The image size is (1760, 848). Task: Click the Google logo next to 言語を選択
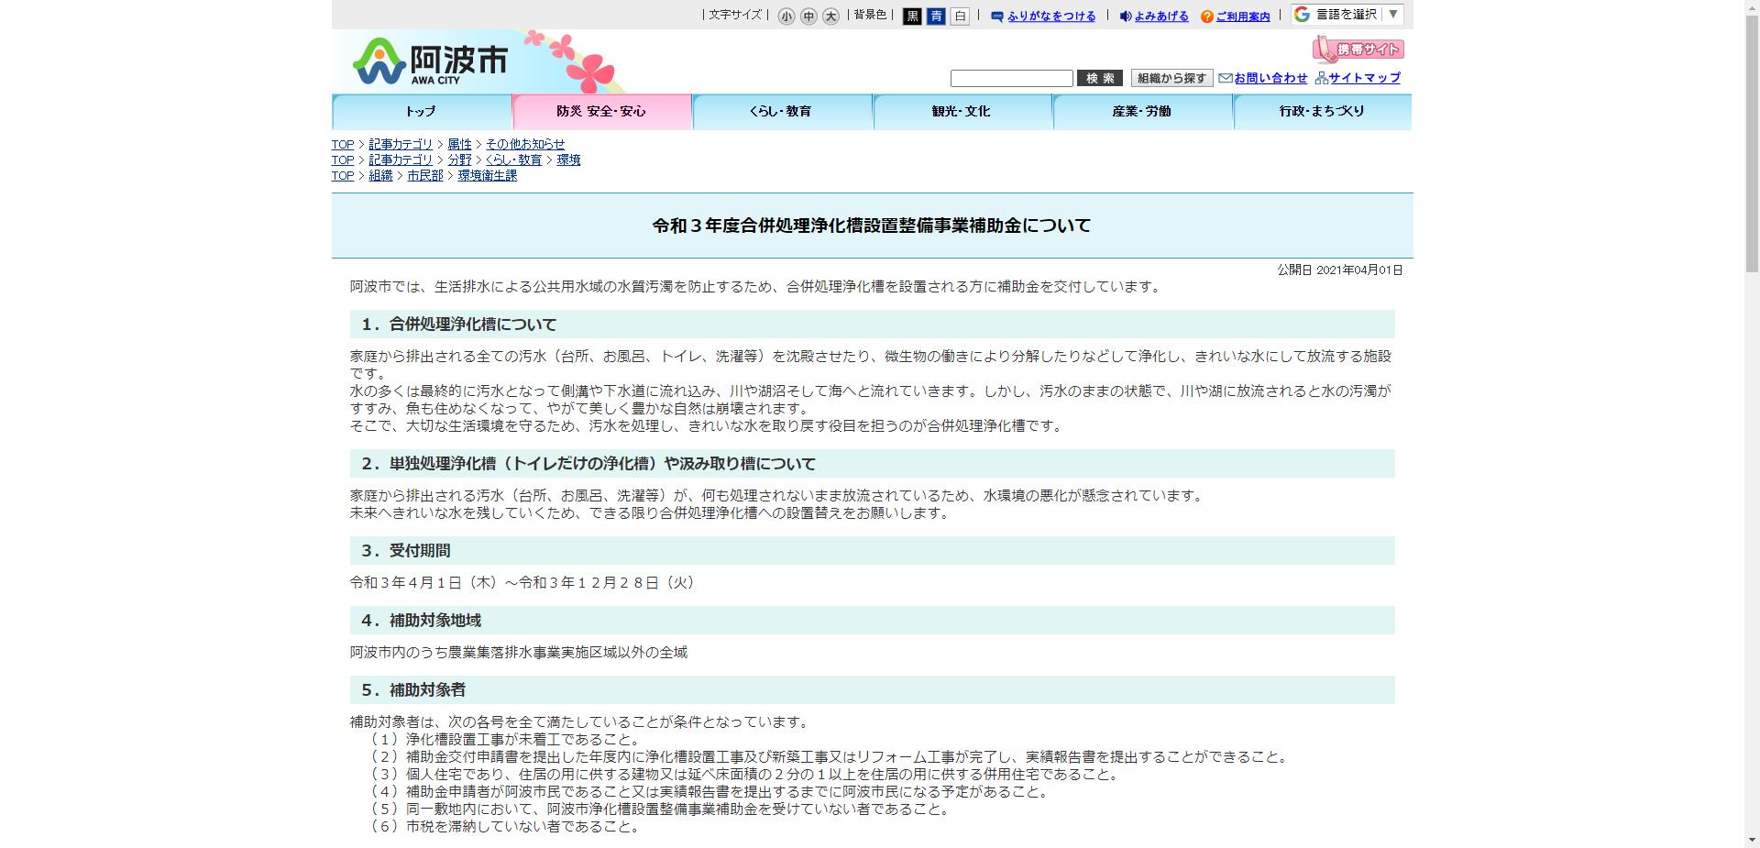point(1300,14)
